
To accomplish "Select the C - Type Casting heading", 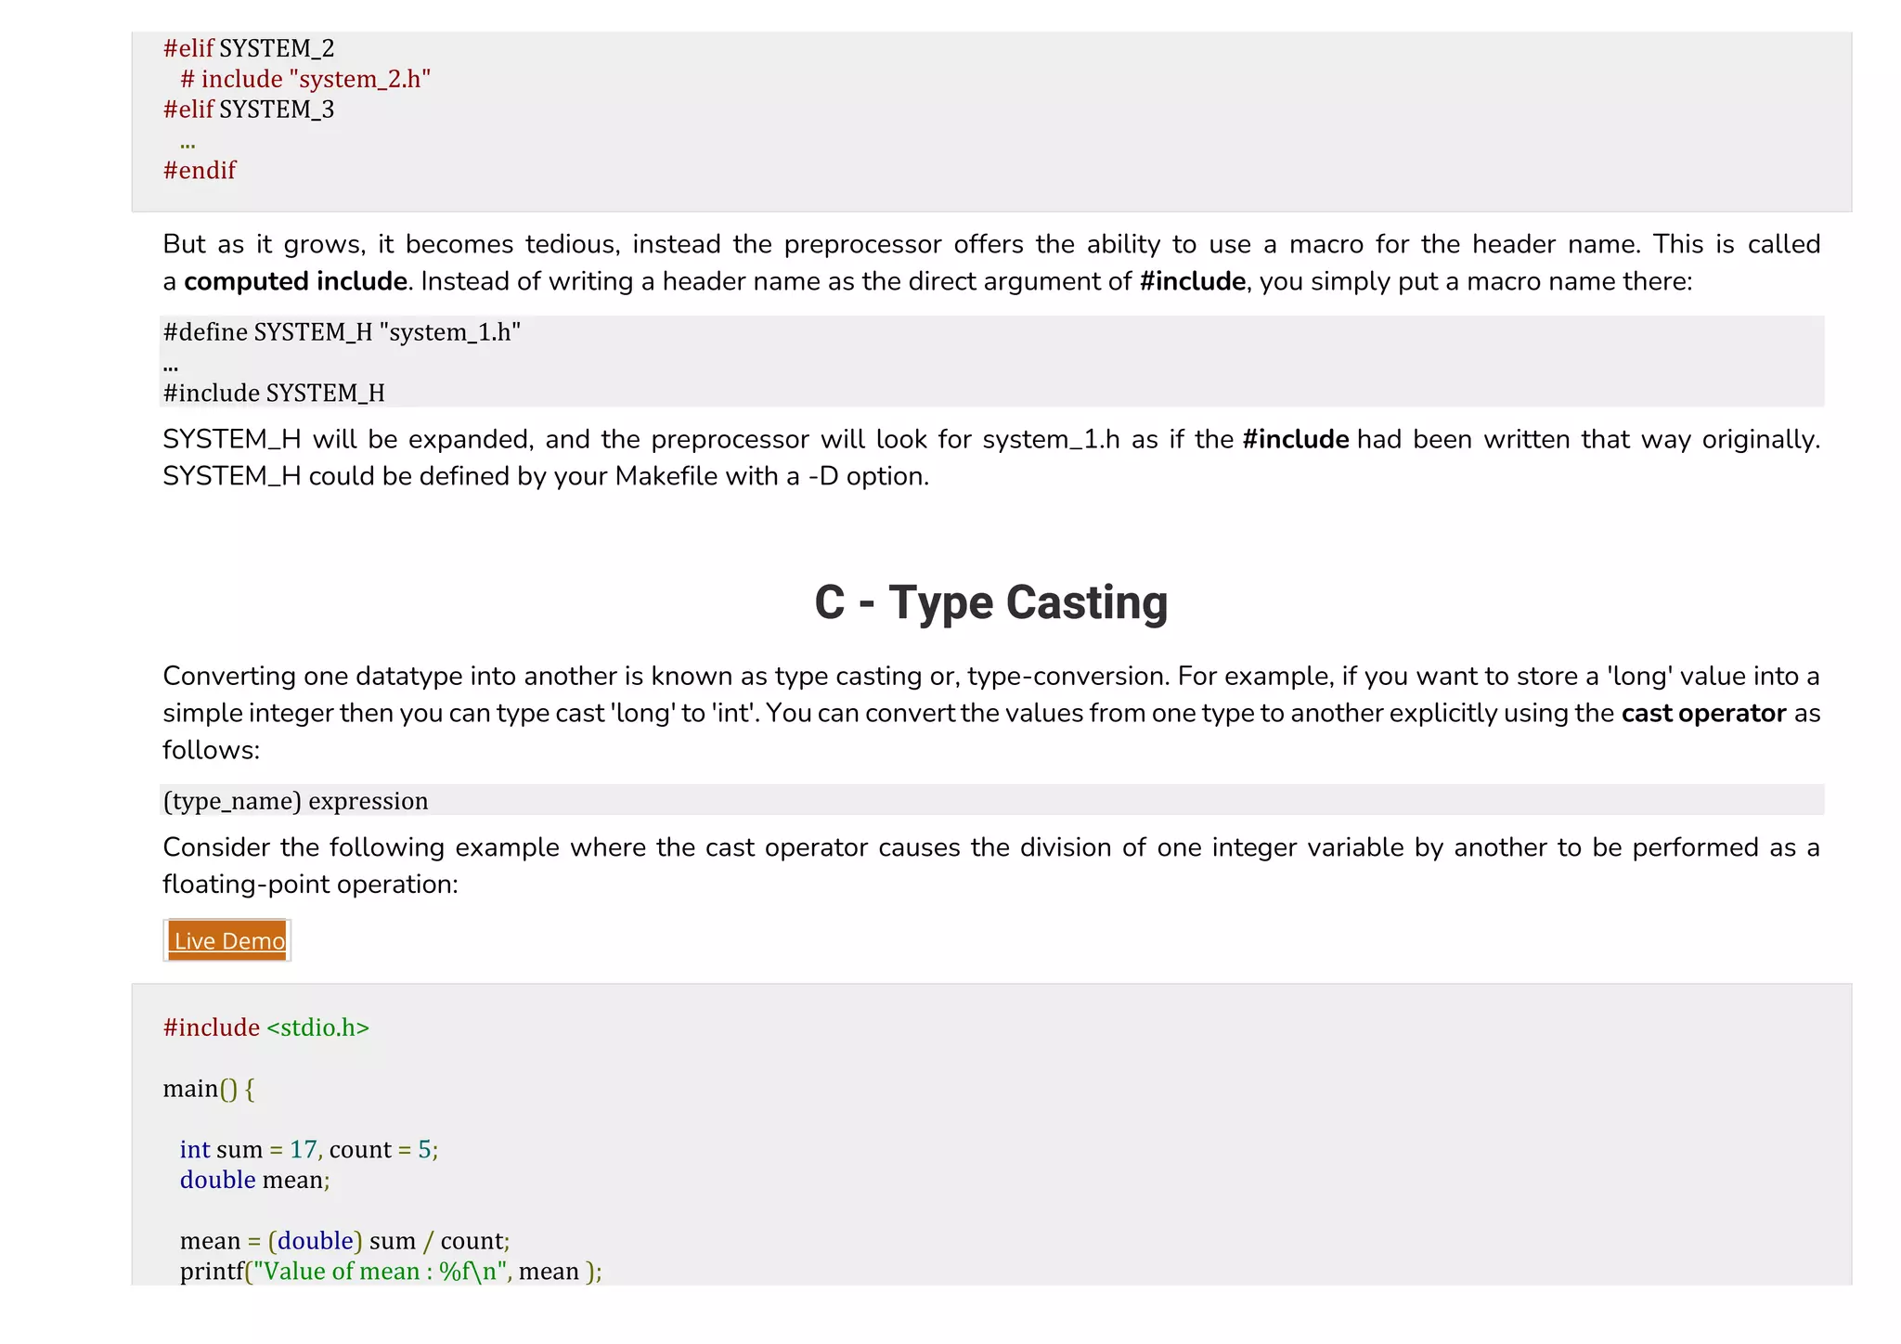I will point(990,602).
